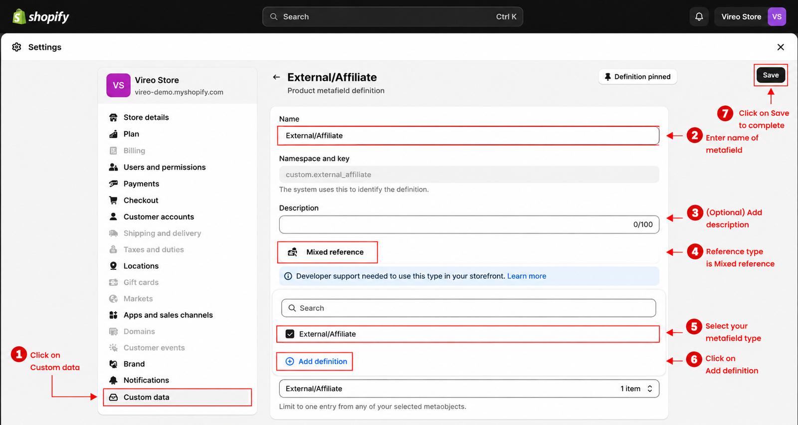Click the Checkout cart icon
This screenshot has width=798, height=425.
point(113,200)
